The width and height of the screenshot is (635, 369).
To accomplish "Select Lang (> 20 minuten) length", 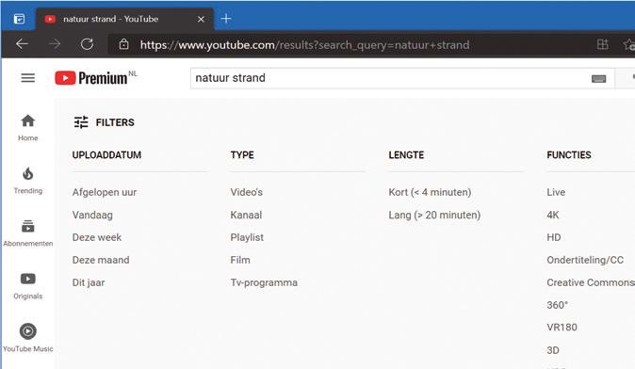I will coord(434,215).
